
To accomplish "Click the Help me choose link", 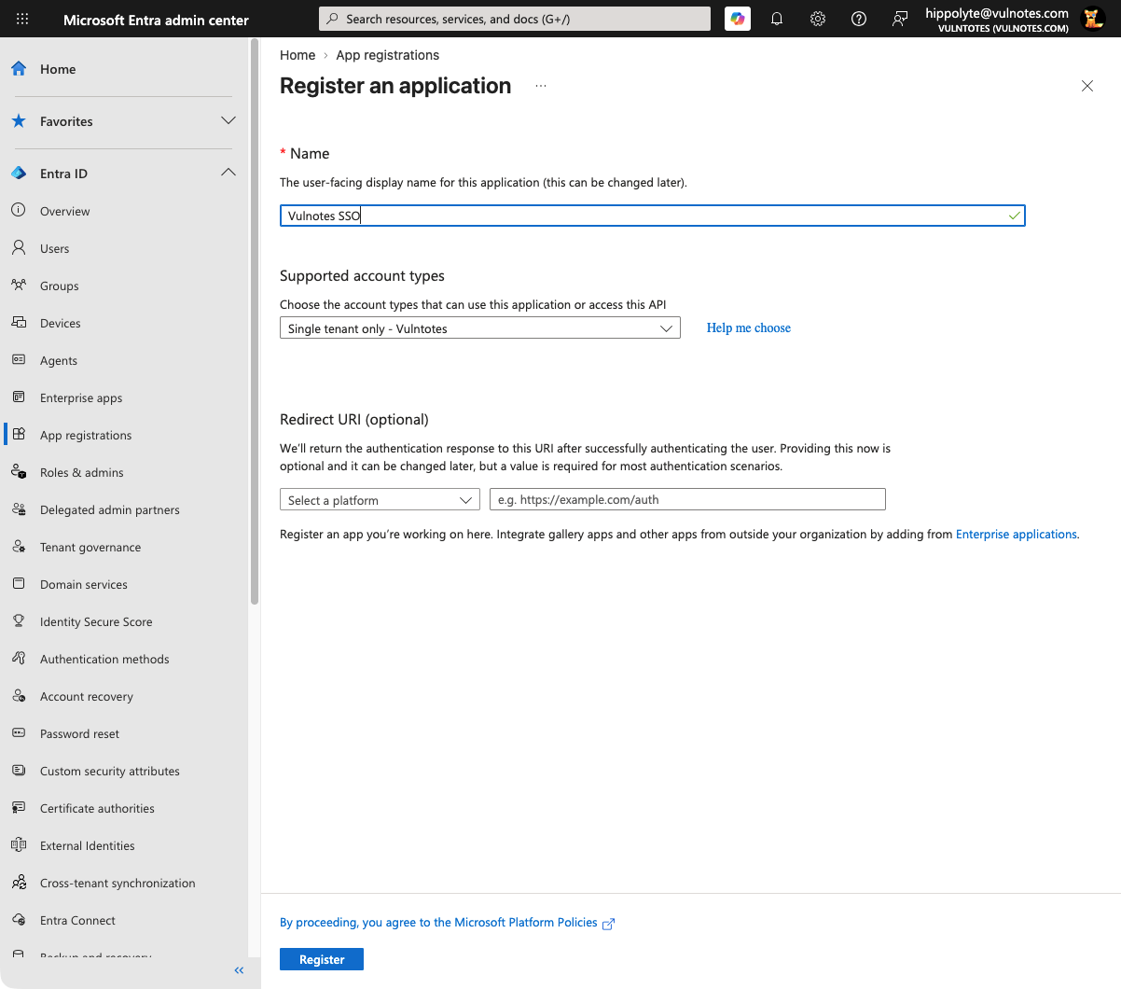I will pyautogui.click(x=749, y=327).
